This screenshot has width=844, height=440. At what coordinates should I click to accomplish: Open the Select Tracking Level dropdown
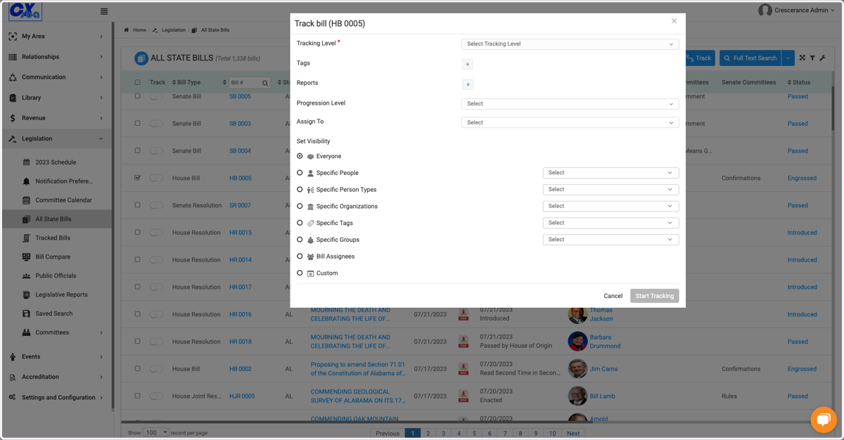570,44
